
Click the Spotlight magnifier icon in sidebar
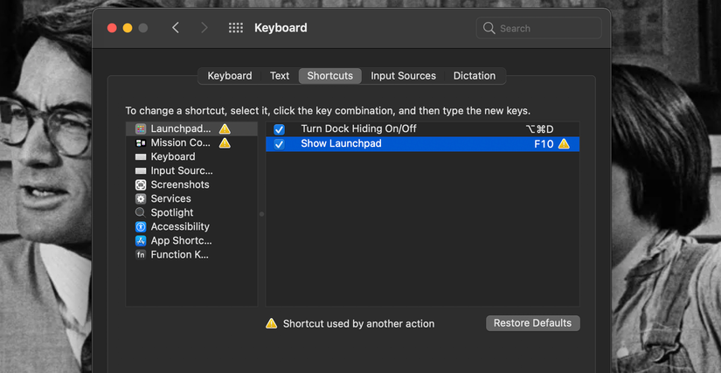pyautogui.click(x=141, y=212)
